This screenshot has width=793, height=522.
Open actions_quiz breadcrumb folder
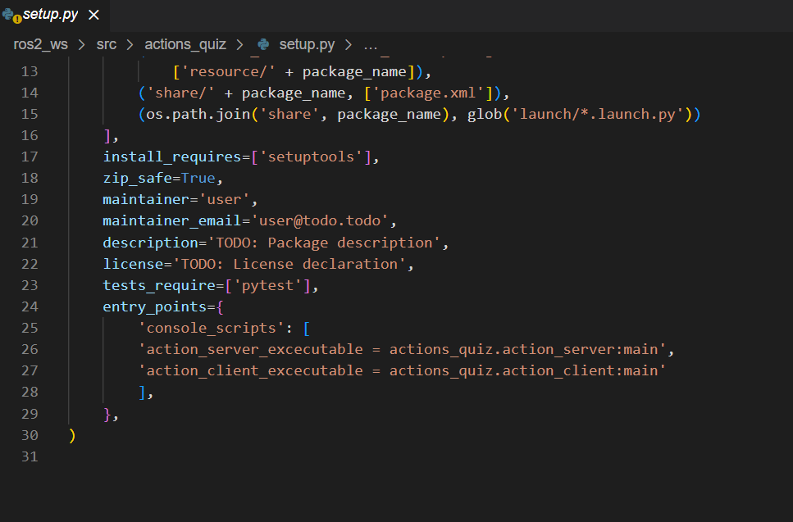185,44
